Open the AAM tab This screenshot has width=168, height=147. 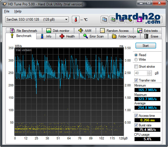pyautogui.click(x=85, y=30)
